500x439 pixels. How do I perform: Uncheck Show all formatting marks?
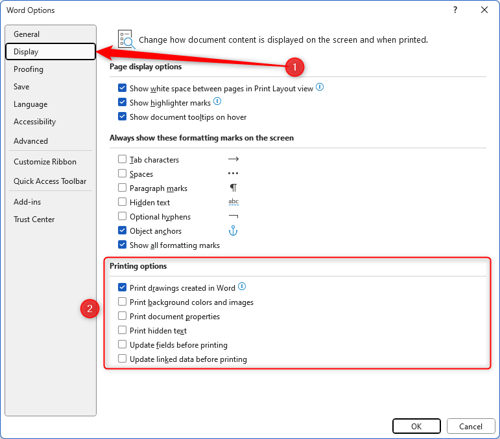coord(122,245)
